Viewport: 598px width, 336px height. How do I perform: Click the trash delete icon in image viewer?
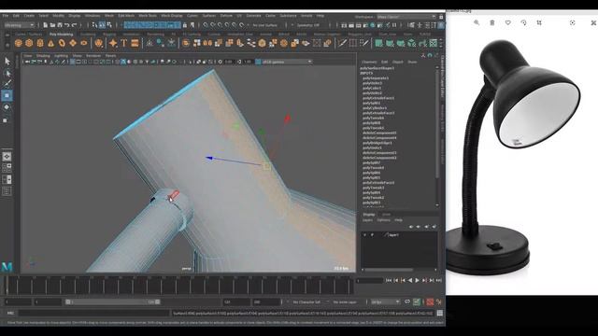pos(492,22)
